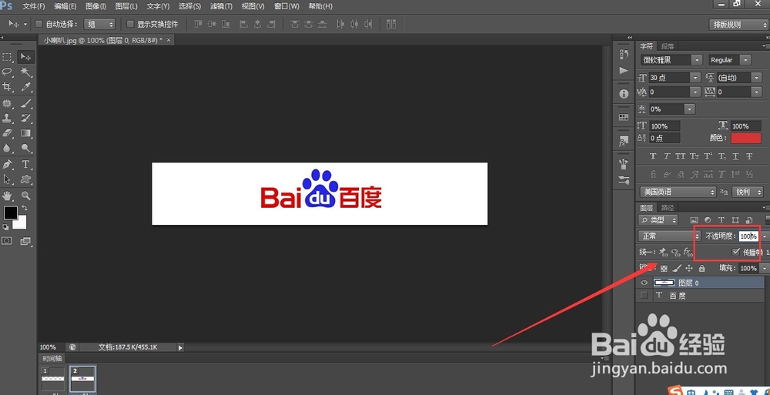Select the Rectangular Marquee tool

click(8, 58)
